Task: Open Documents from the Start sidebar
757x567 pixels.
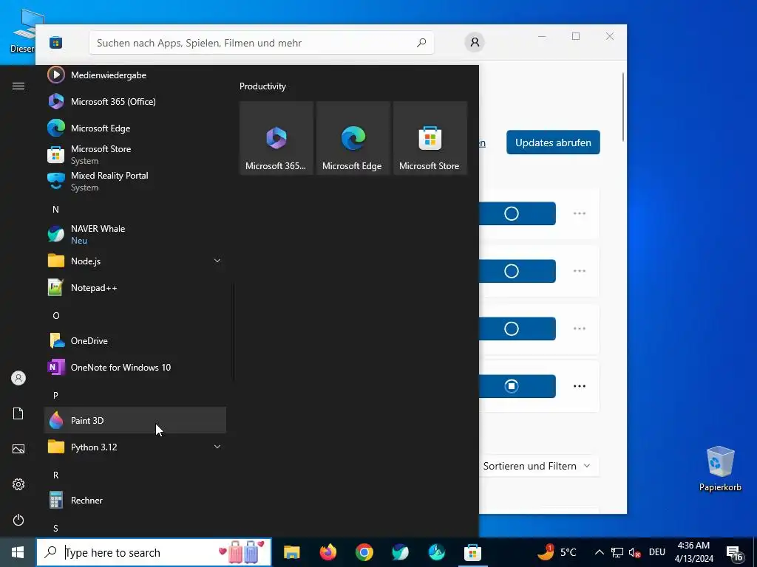Action: tap(18, 413)
